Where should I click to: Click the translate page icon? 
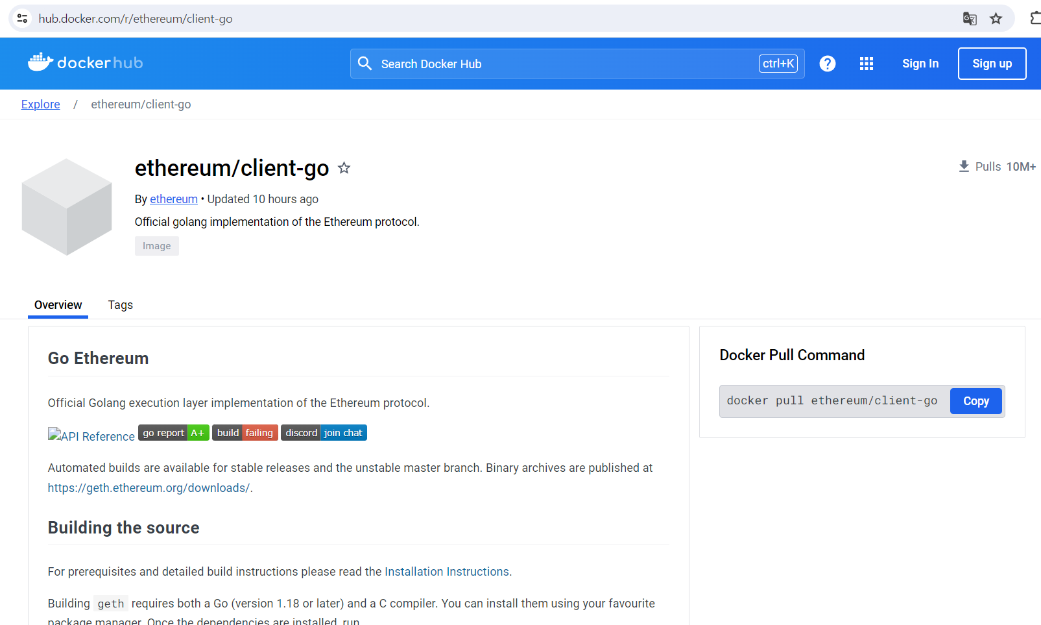coord(970,19)
